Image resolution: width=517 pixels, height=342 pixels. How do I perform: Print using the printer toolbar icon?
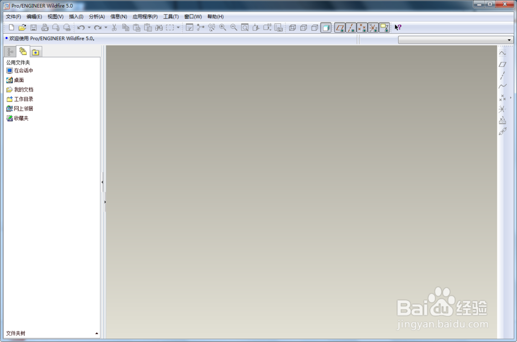[45, 28]
